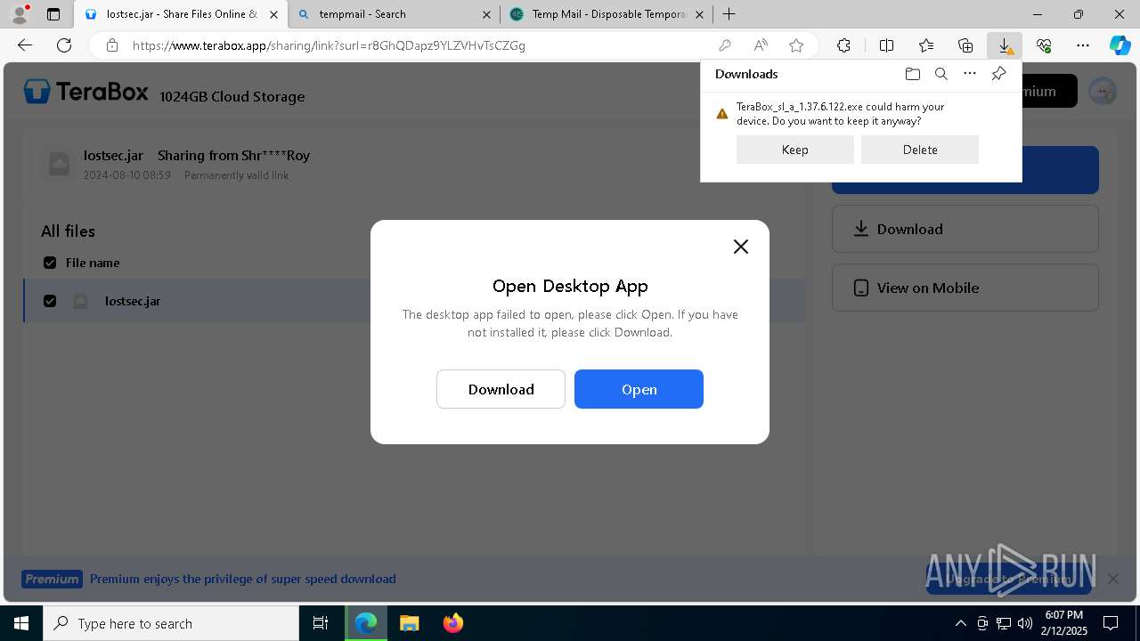The height and width of the screenshot is (641, 1140).
Task: Go back with the browser back arrow
Action: (x=25, y=45)
